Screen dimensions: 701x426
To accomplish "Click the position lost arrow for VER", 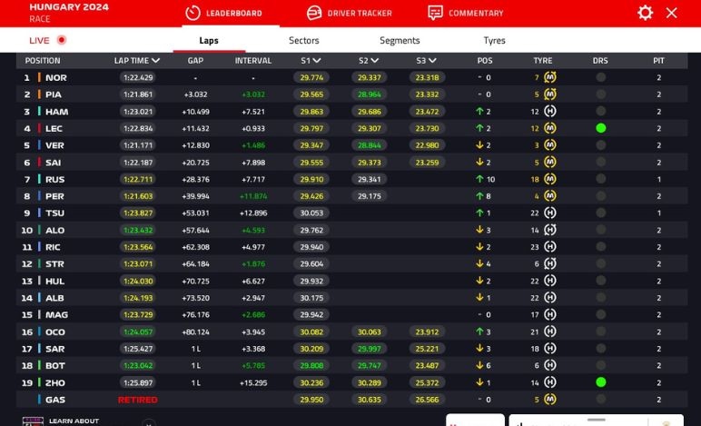I will tap(479, 145).
